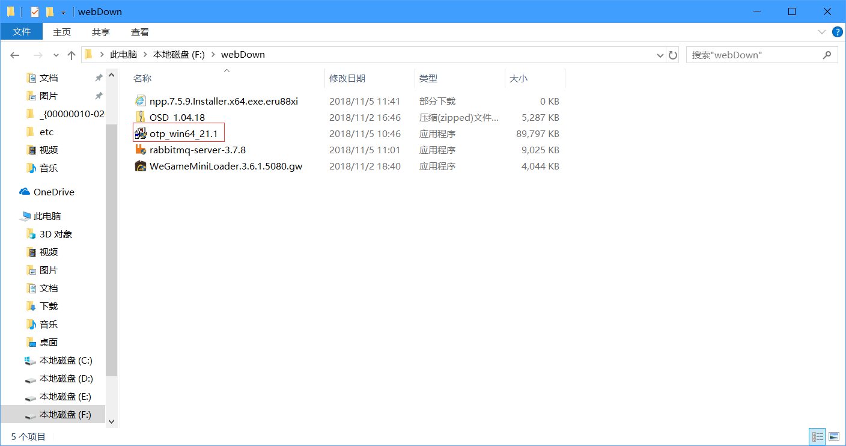Open 本地磁盘 (D:) drive

click(58, 379)
